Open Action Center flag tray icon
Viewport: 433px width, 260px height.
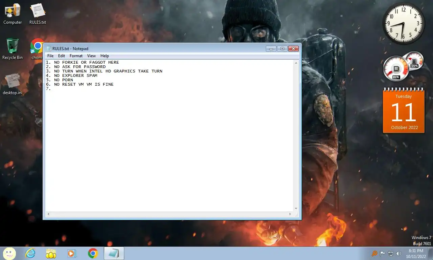383,253
